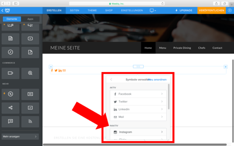Expand Mehr anzeigen in sidebar
The width and height of the screenshot is (234, 146).
[x=20, y=136]
